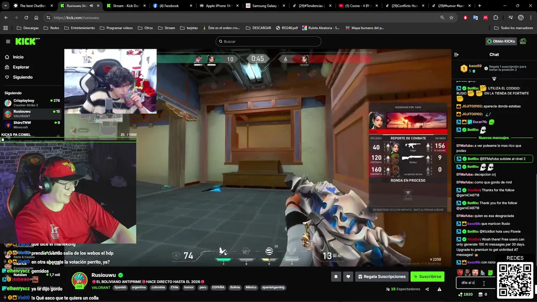Open the Chrome profile avatar
The image size is (537, 302).
click(x=521, y=18)
